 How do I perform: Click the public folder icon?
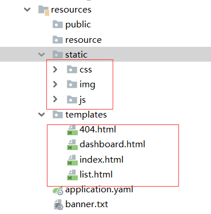coord(58,24)
